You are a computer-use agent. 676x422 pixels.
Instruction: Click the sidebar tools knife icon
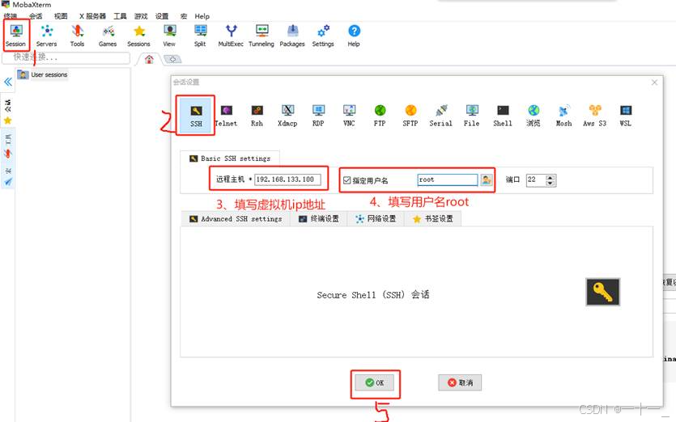8,154
